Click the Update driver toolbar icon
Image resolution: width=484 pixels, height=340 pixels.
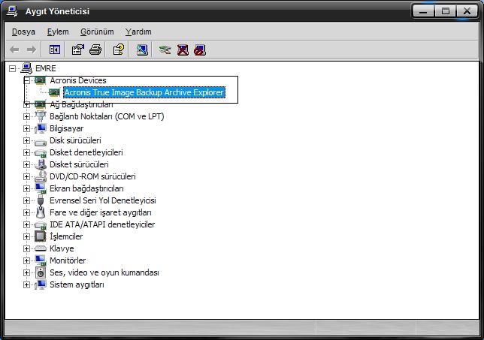tap(165, 50)
